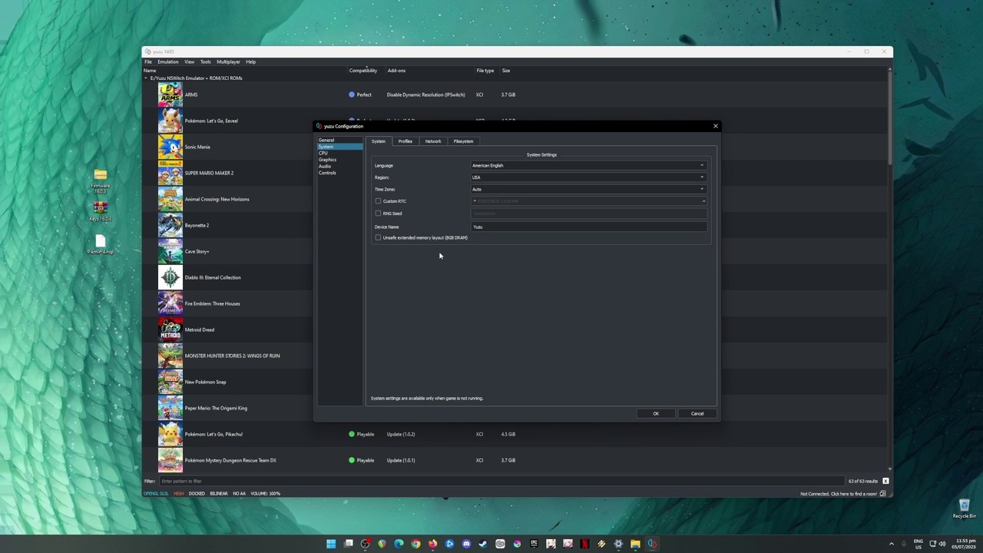Click the Fire Emblem: Three Houses icon
983x553 pixels.
170,303
